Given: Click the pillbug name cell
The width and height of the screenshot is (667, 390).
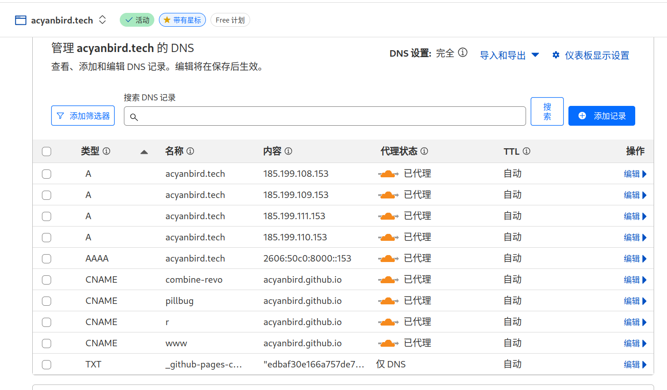Looking at the screenshot, I should pos(180,301).
